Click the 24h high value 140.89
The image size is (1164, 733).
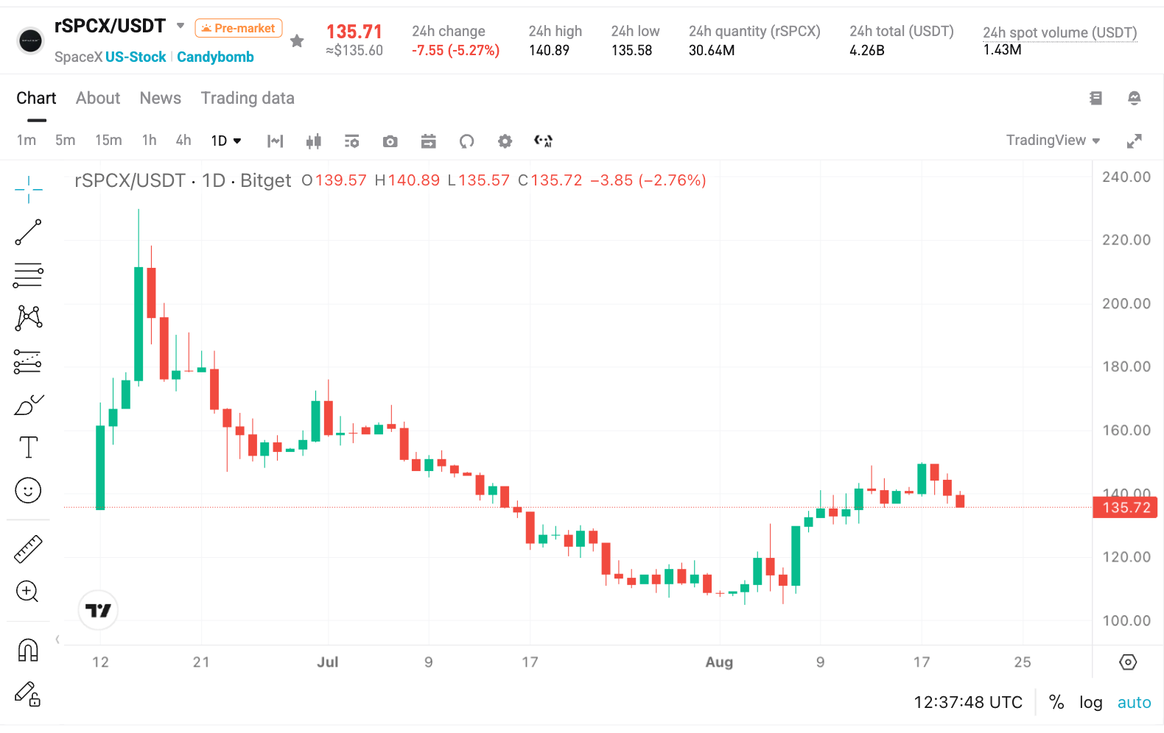(x=550, y=50)
